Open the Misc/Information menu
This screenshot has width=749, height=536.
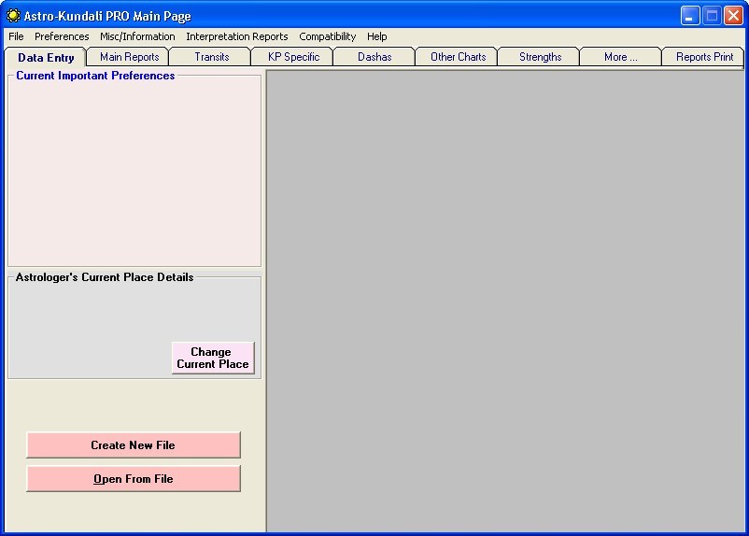(137, 36)
